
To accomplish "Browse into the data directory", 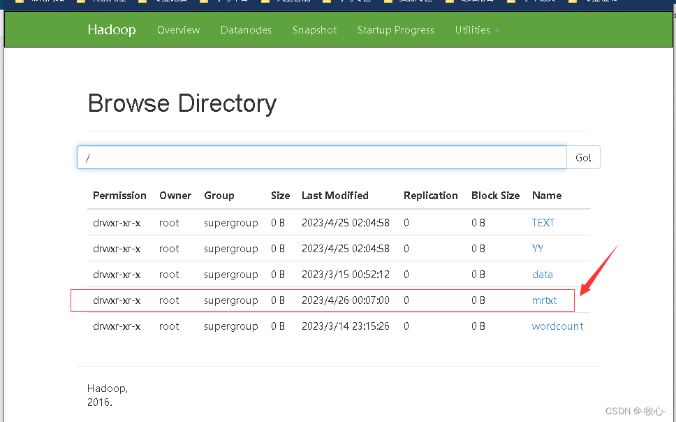I will (x=543, y=275).
